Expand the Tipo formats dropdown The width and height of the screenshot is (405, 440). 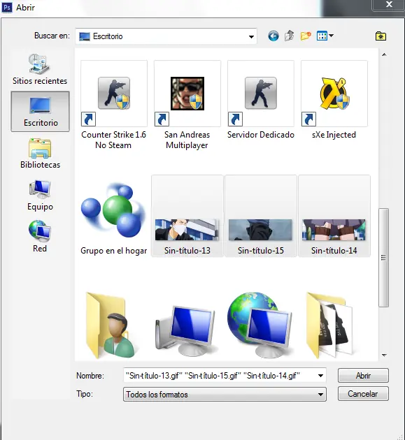click(320, 395)
